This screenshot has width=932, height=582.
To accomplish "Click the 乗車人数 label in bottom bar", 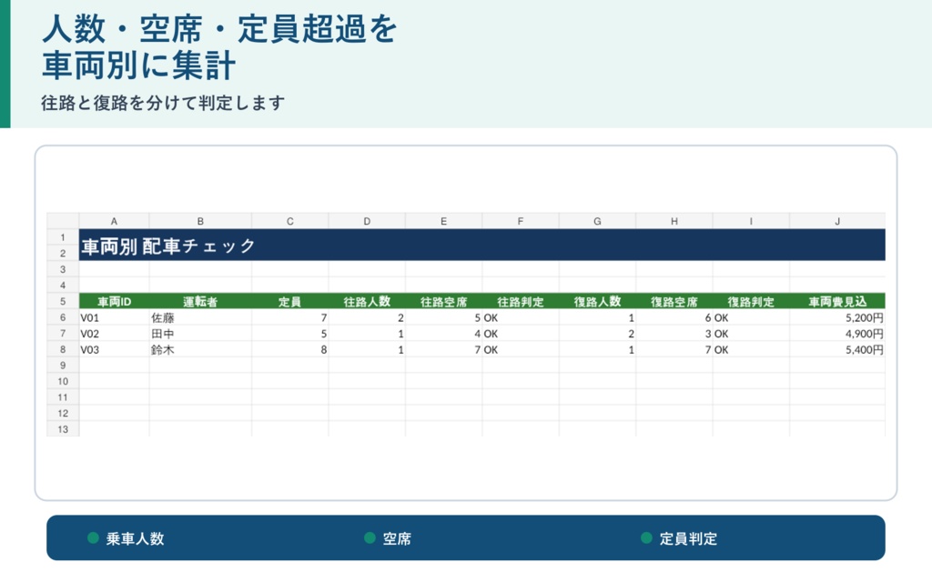I will click(x=135, y=538).
